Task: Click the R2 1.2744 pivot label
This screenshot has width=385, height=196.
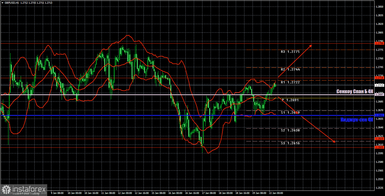Action: click(290, 70)
